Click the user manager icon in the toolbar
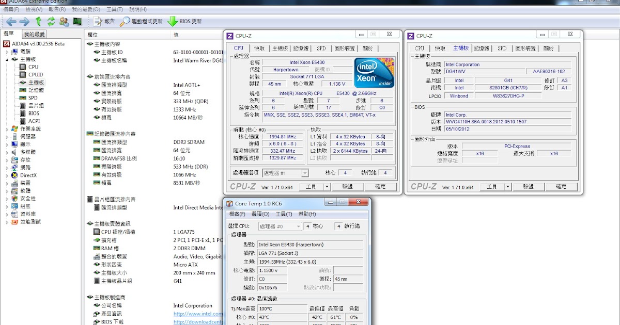Viewport: 620px width, 325px height. [63, 21]
